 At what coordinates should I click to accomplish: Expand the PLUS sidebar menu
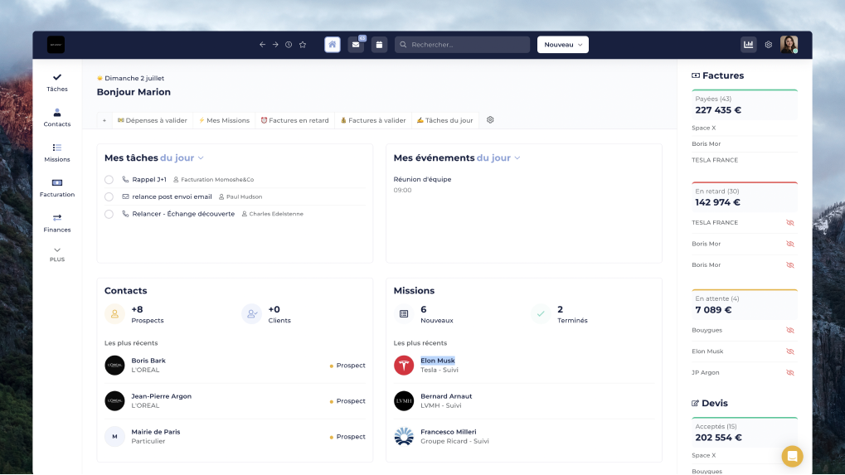point(57,254)
